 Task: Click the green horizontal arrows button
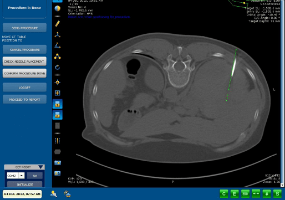pyautogui.click(x=256, y=194)
